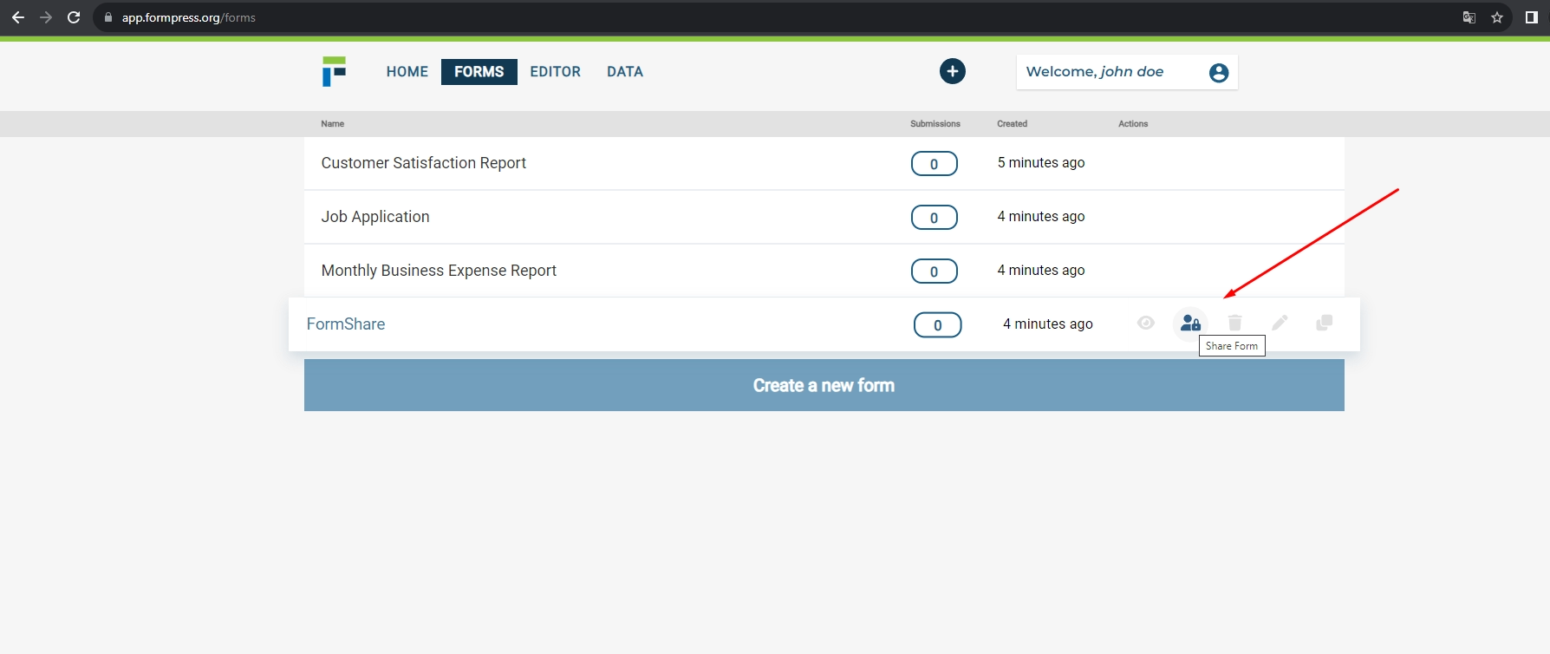Click the Name column header
This screenshot has height=654, width=1550.
(333, 124)
